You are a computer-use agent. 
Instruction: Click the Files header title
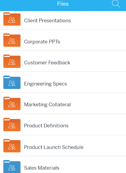(x=63, y=4)
